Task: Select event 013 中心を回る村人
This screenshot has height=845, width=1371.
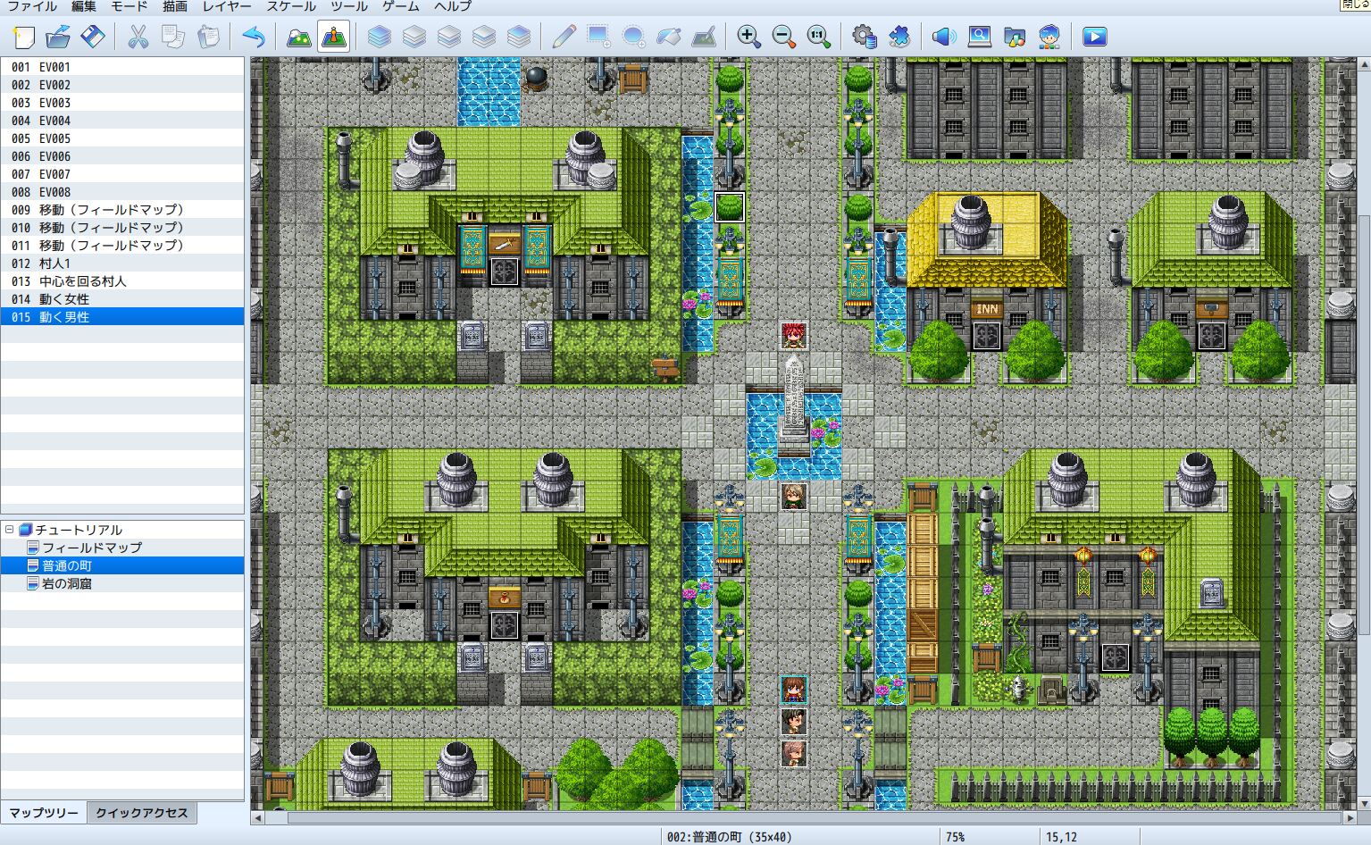Action: [122, 281]
